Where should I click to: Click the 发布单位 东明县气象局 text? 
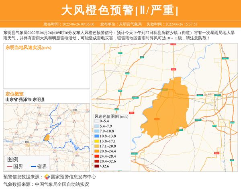click(x=121, y=24)
